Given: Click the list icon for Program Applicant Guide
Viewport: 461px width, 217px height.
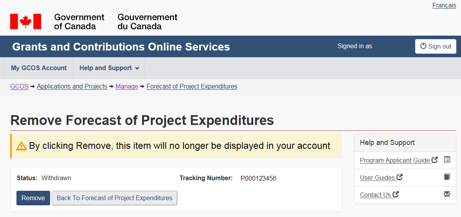Looking at the screenshot, I should click(x=447, y=160).
